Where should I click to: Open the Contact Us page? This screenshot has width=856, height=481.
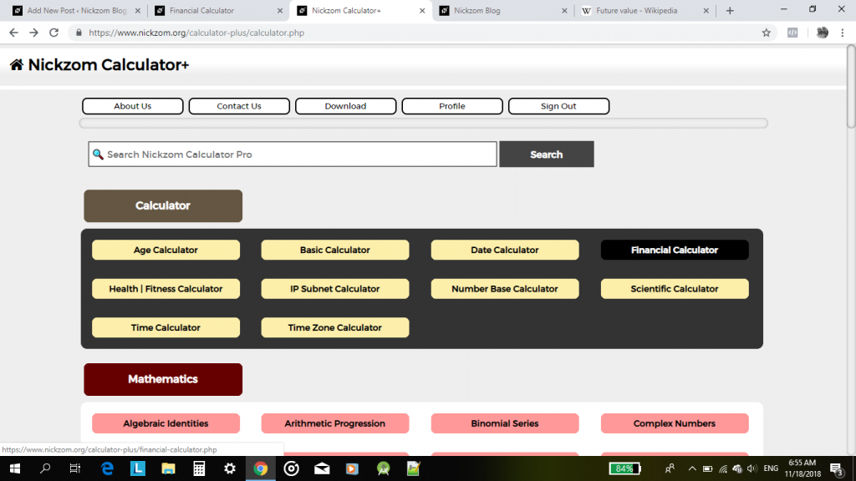click(239, 106)
